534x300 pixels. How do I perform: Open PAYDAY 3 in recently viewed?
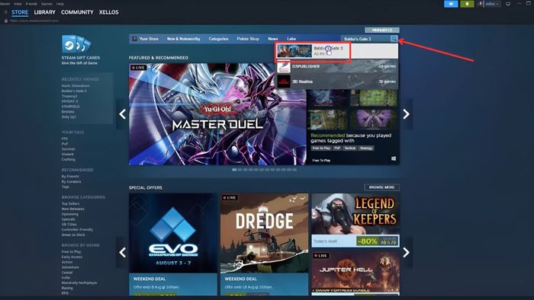click(x=69, y=101)
